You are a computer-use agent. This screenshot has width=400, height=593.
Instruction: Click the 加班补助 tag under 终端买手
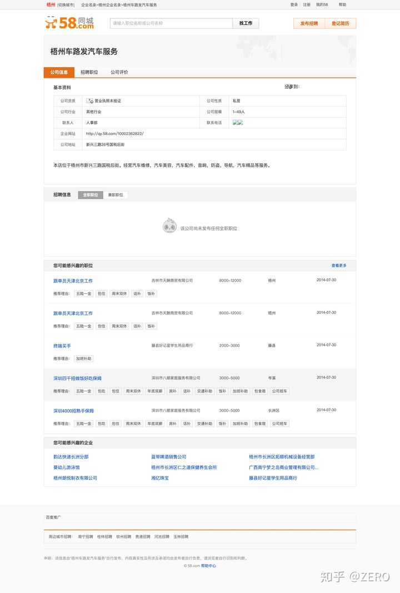pyautogui.click(x=84, y=359)
